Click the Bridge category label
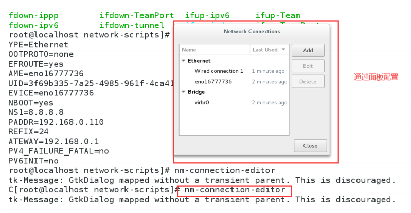 [x=196, y=92]
